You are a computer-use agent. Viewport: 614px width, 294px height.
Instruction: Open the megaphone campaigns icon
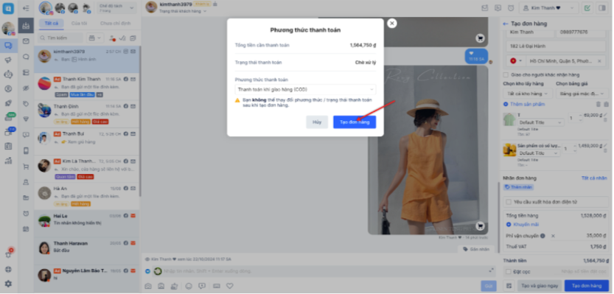pos(8,60)
